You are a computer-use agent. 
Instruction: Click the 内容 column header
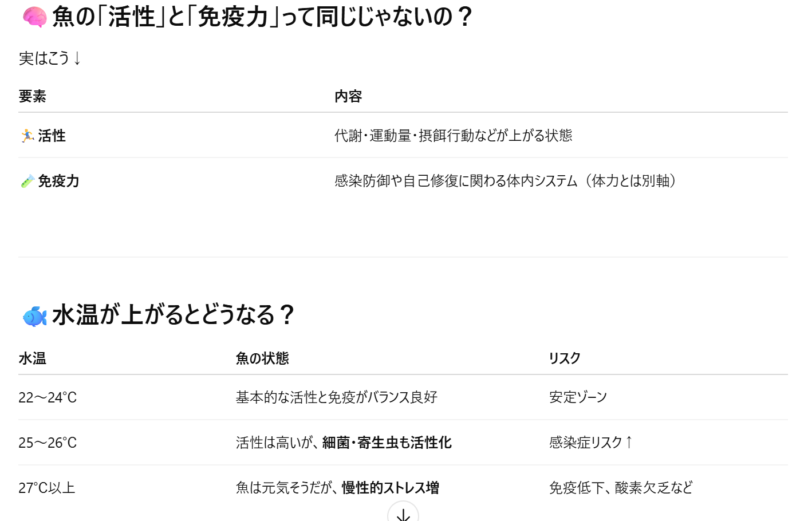(348, 96)
